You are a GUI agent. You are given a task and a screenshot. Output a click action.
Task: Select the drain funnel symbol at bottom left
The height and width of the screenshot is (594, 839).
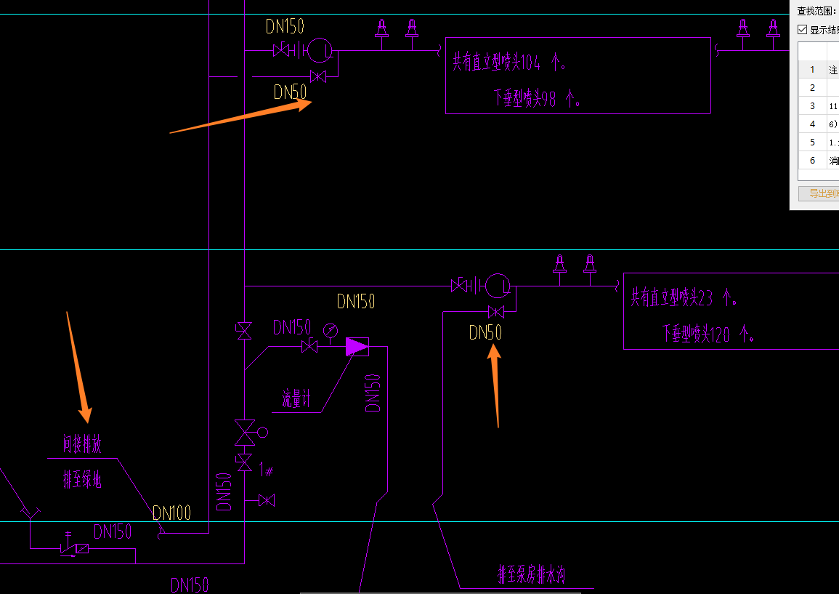tap(30, 513)
